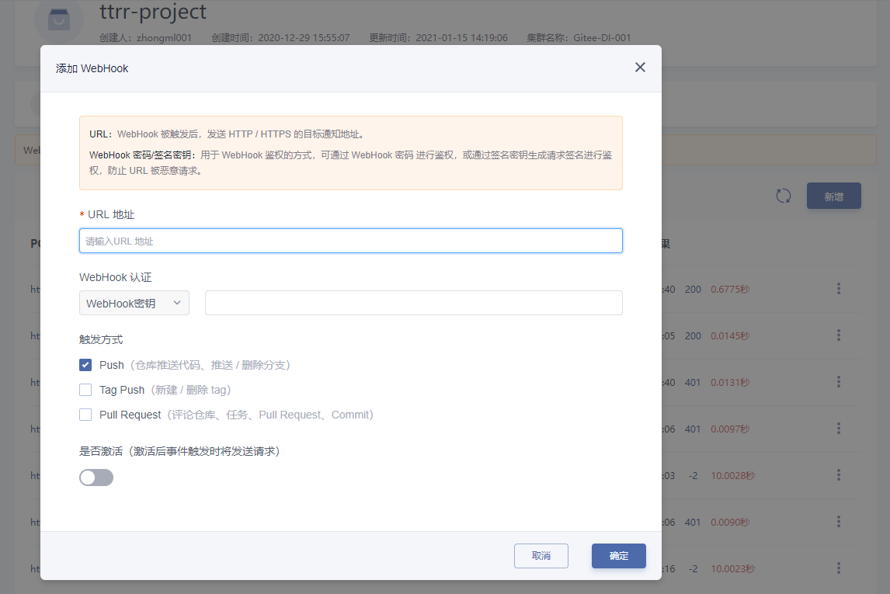Open more options for the 10.0028秒 row
890x594 pixels.
pos(838,475)
